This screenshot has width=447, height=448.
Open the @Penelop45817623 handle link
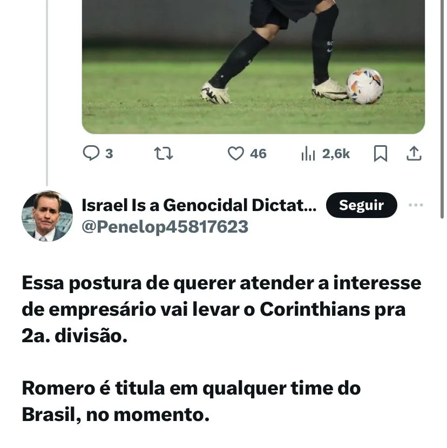165,227
